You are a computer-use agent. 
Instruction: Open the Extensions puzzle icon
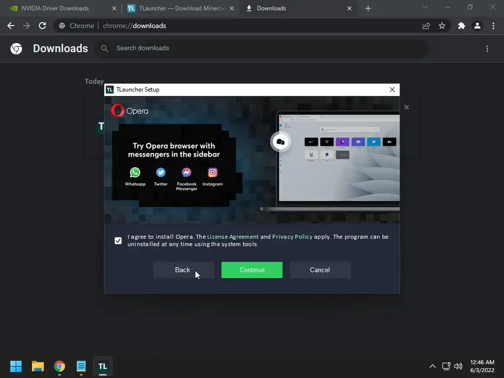(462, 26)
